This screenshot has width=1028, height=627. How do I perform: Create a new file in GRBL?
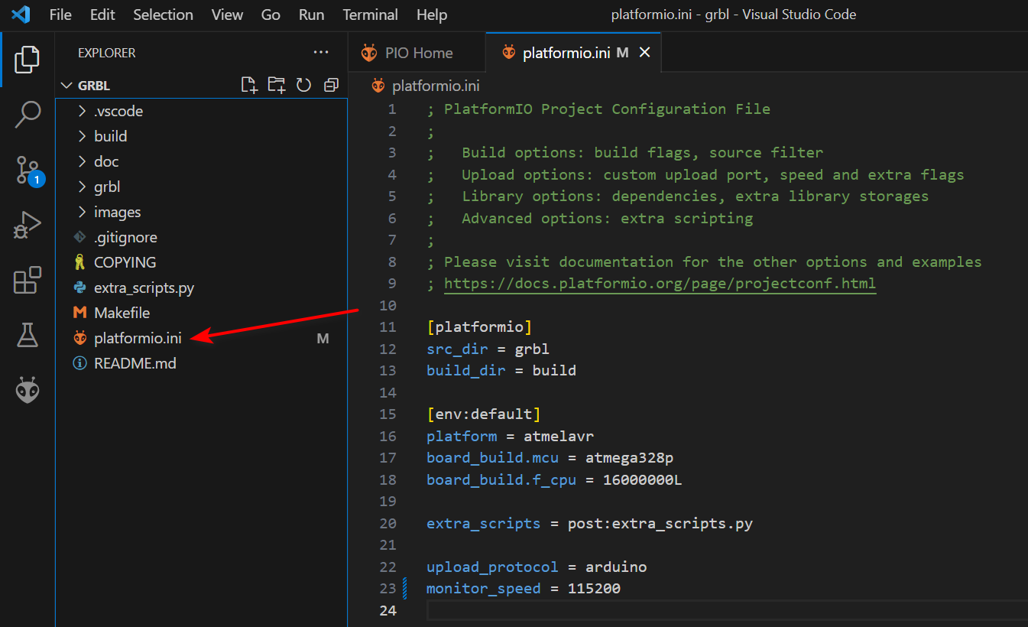[x=249, y=85]
